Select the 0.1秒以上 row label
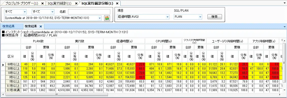Screen dimensions: 287x98 coord(13,86)
